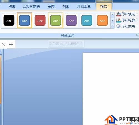Expand the 形状轮廓 dropdown arrow
This screenshot has width=139, height=125.
point(137,20)
